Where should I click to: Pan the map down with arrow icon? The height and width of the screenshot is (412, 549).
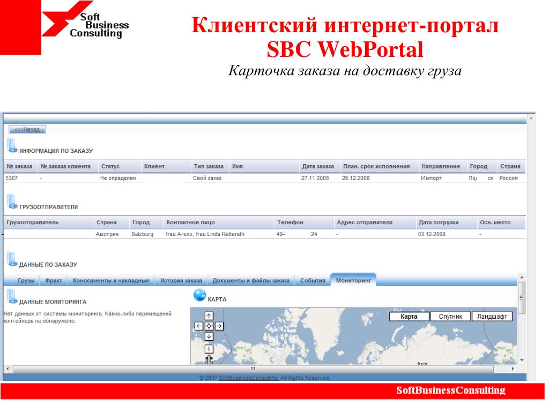tap(209, 336)
